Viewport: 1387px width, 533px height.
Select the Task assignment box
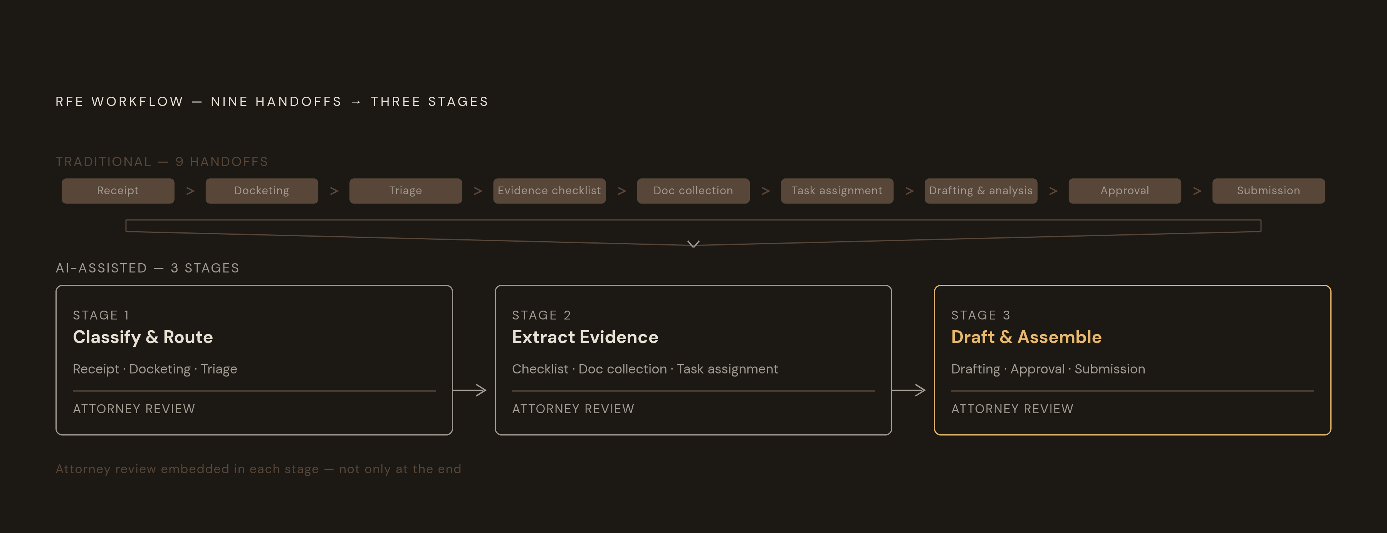click(837, 191)
